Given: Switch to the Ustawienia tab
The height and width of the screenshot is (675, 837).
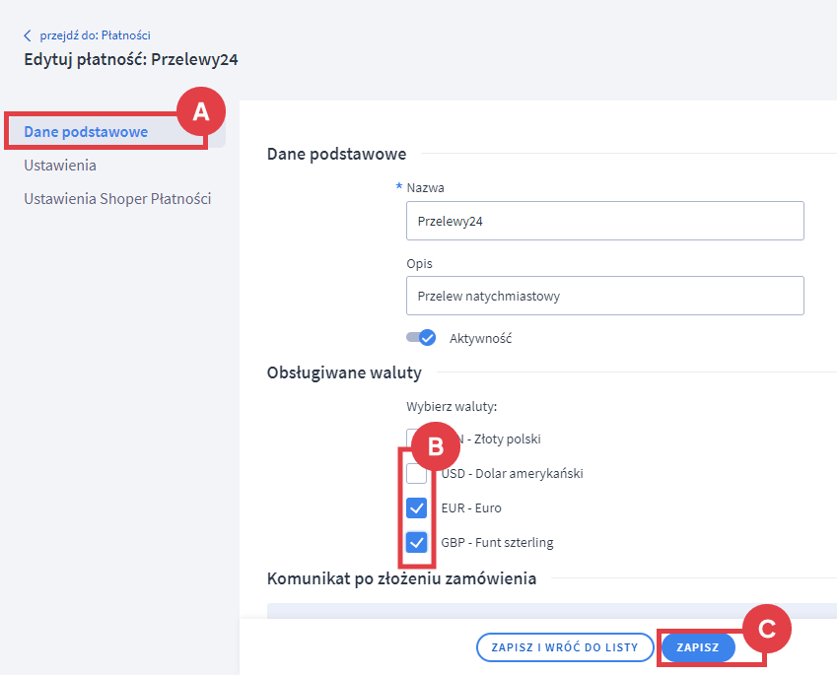Looking at the screenshot, I should point(60,165).
